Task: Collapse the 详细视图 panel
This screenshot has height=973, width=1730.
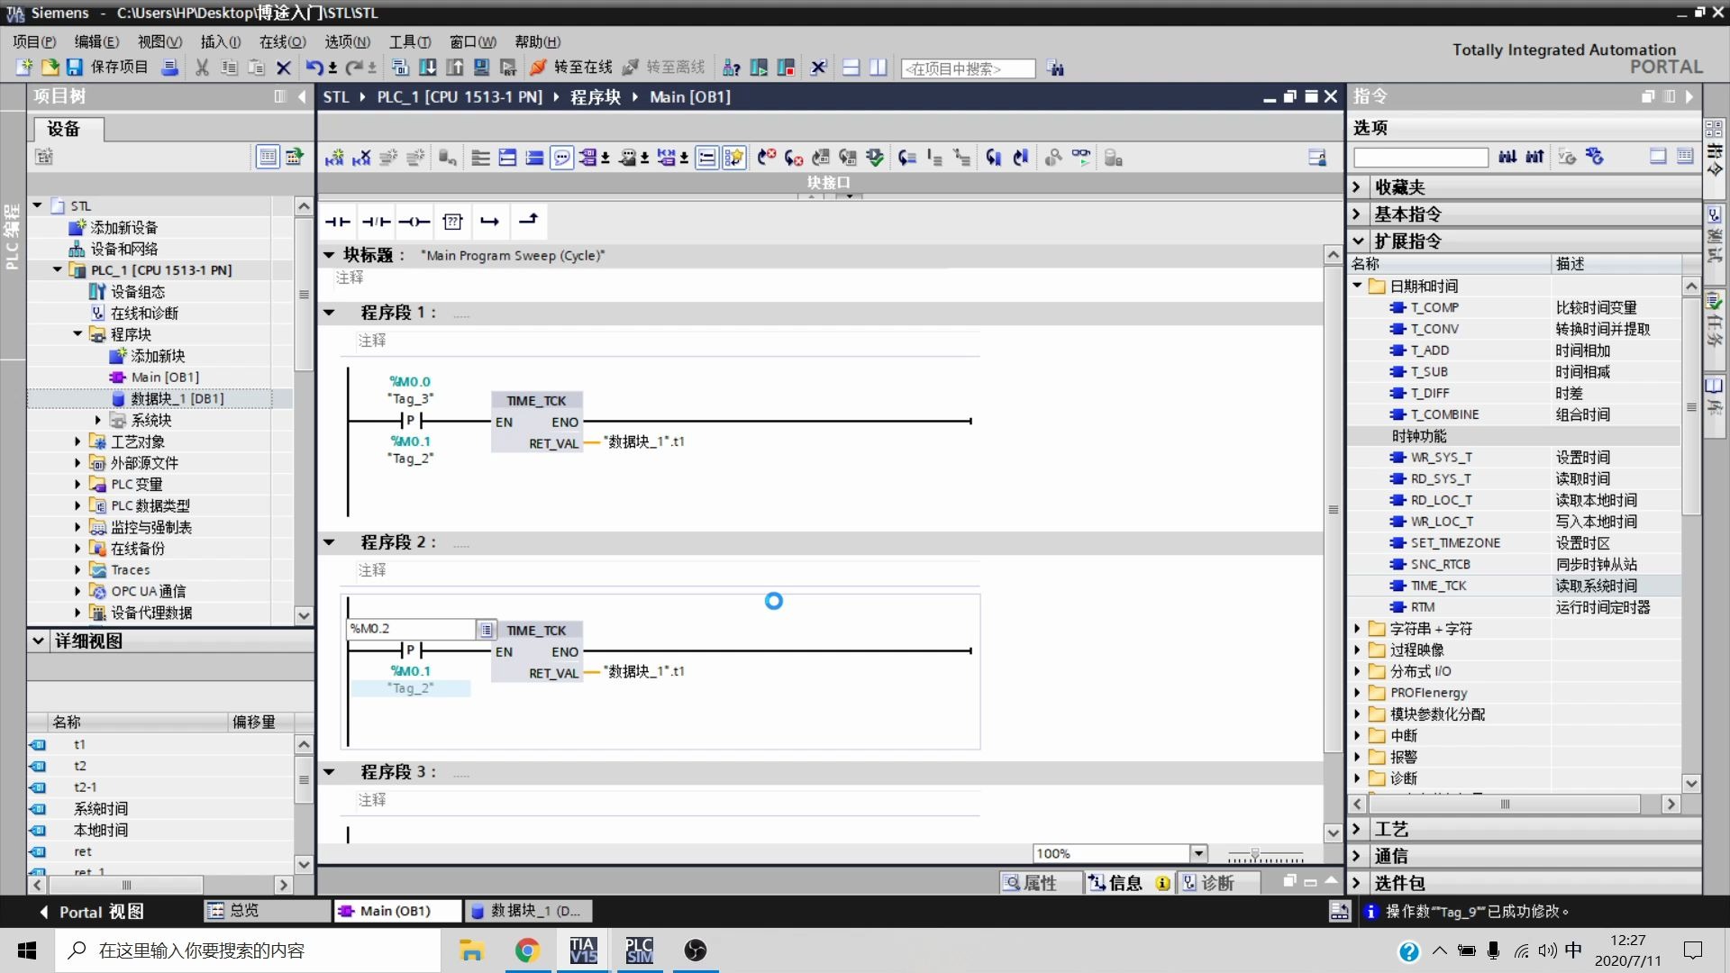Action: tap(38, 641)
